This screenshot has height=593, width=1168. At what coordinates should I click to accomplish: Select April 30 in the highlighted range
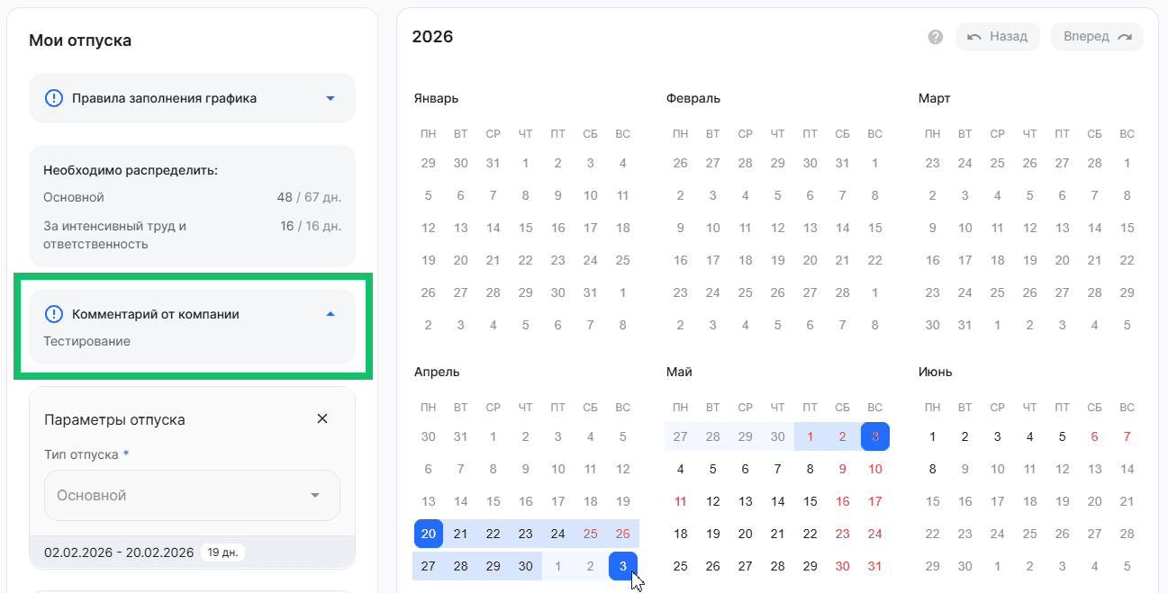[x=525, y=566]
